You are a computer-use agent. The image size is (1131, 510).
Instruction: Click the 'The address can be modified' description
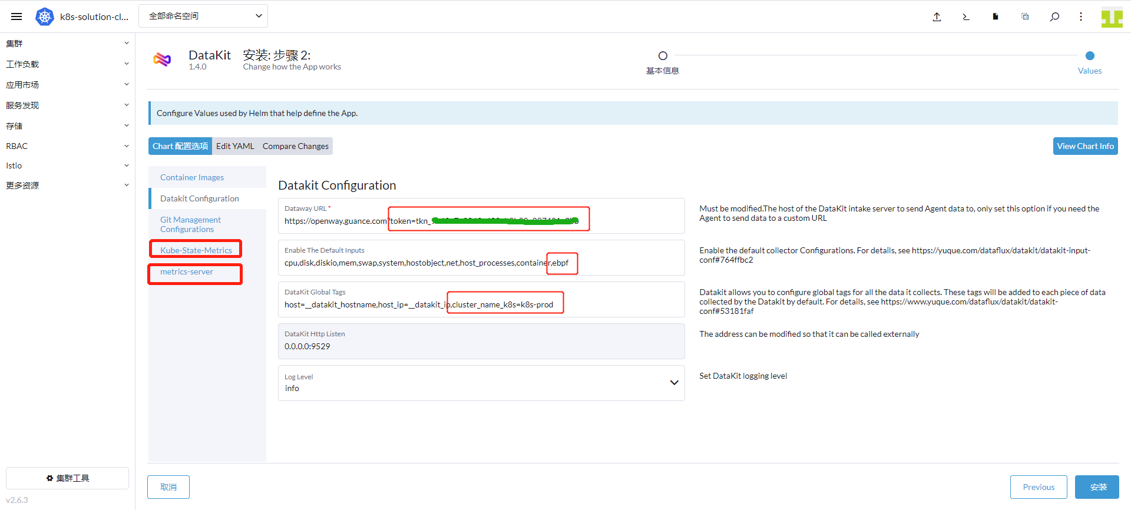point(809,334)
